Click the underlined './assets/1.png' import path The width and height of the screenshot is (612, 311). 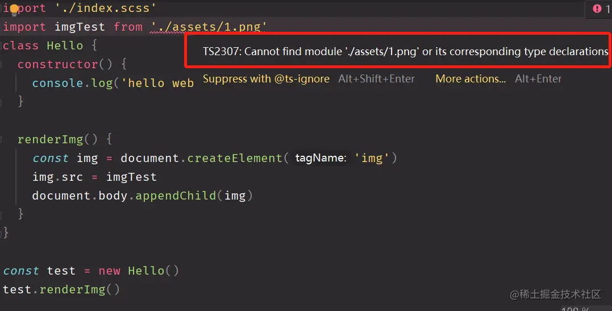(209, 27)
